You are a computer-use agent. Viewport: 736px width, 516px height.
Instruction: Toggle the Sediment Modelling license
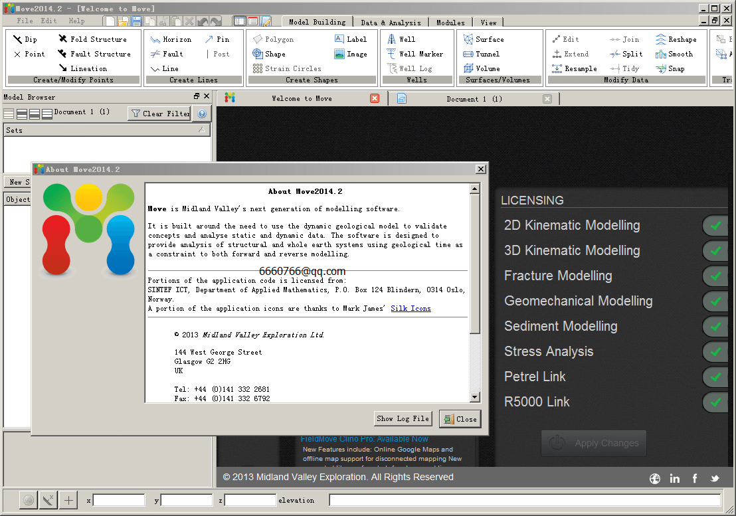(x=715, y=327)
